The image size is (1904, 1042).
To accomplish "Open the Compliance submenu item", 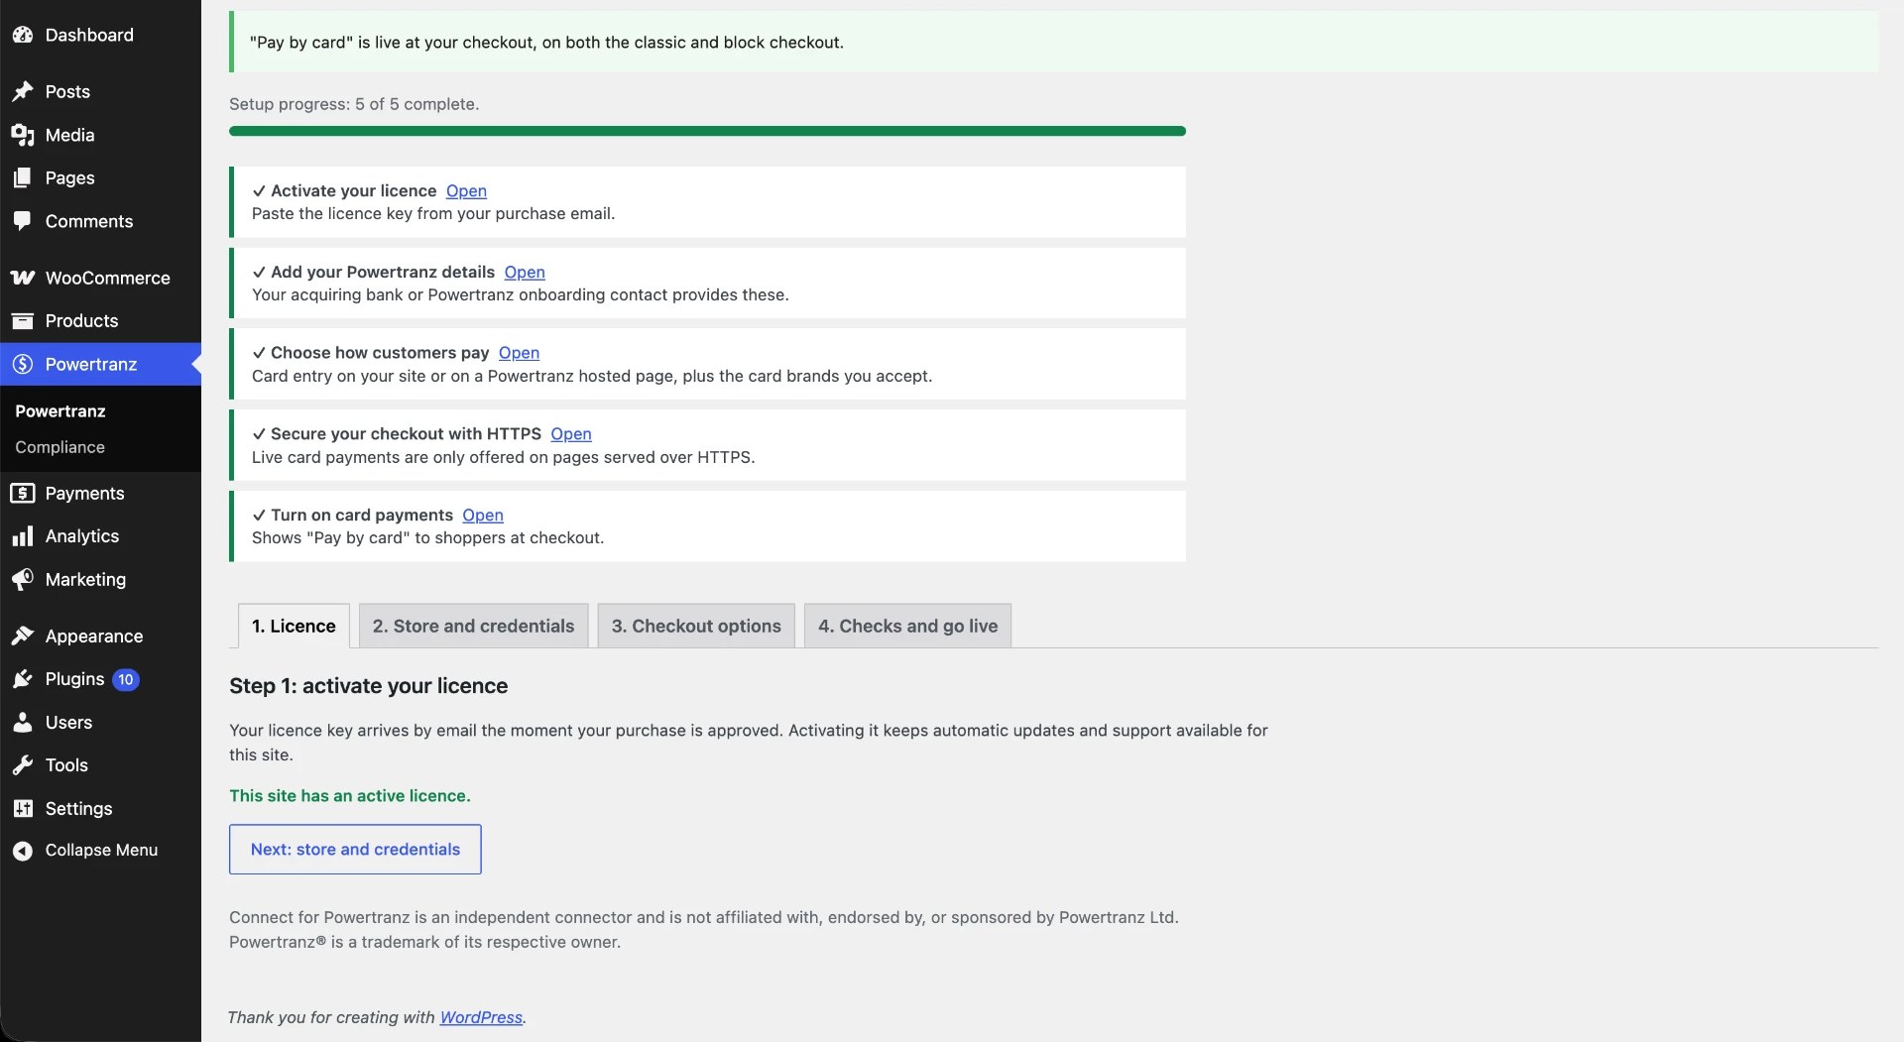I will coord(59,447).
